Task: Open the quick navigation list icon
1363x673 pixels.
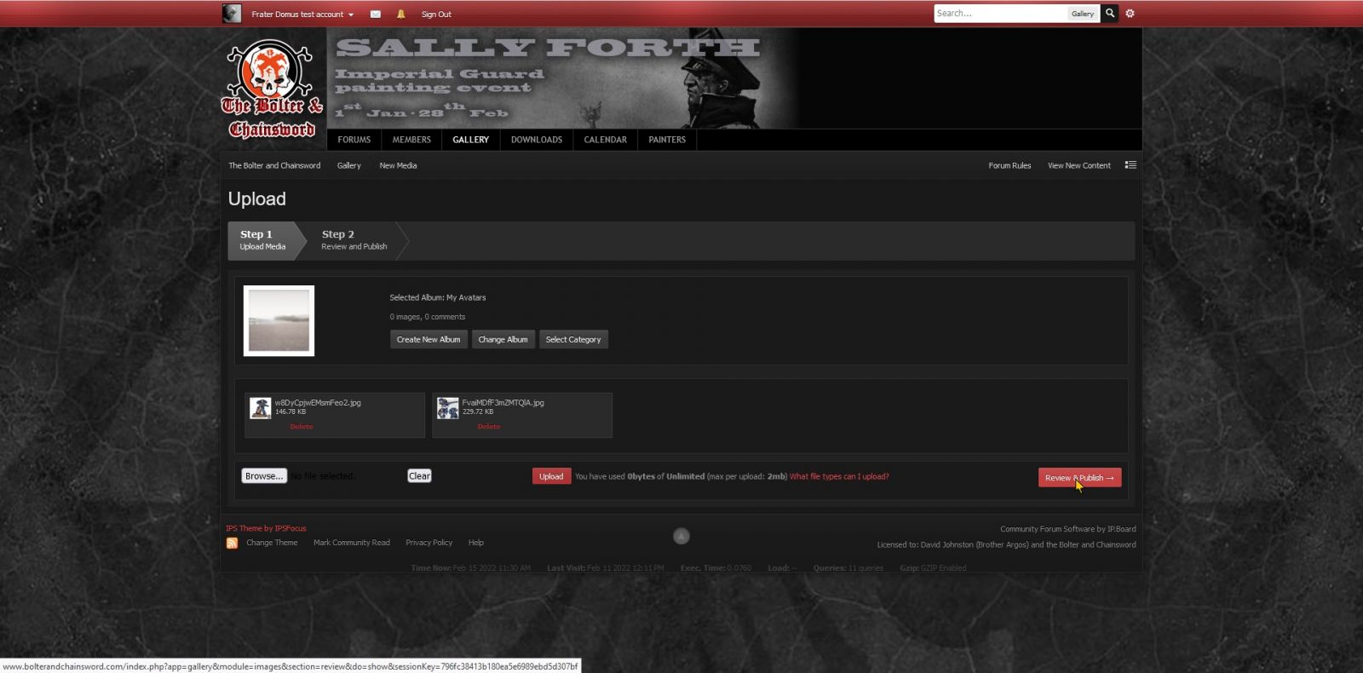Action: [1130, 165]
